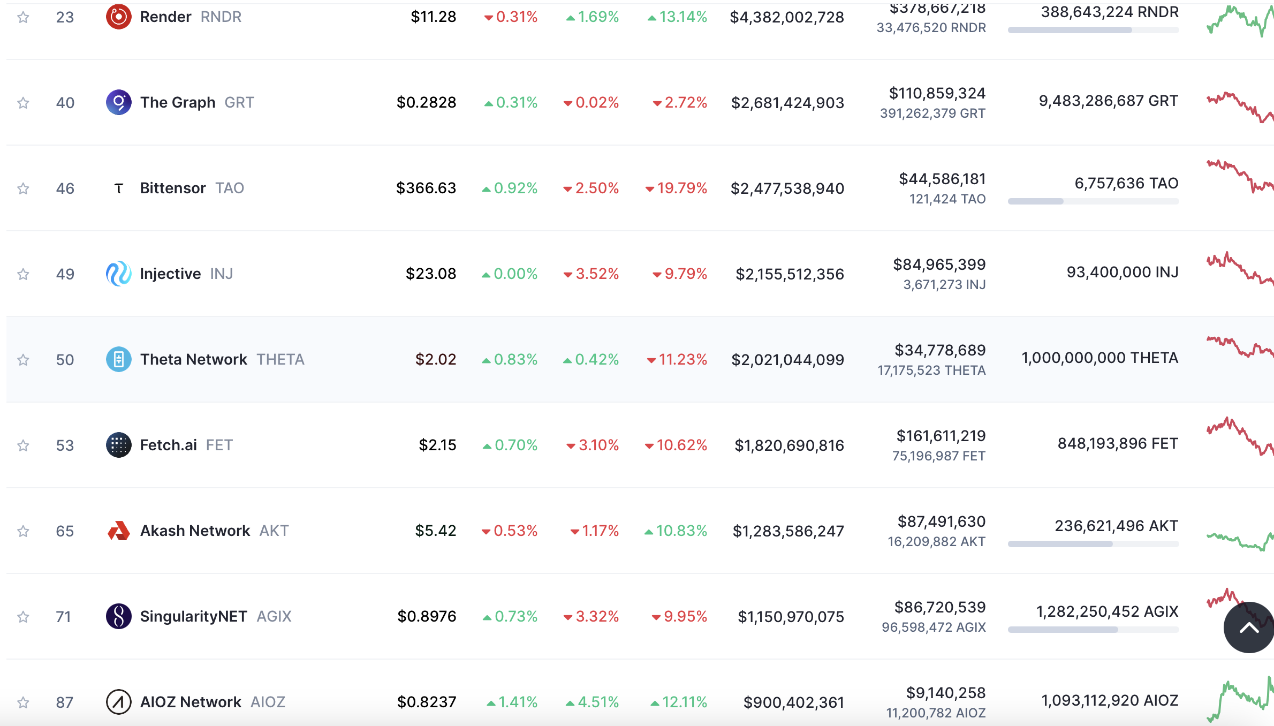Click the Bittensor TAO logo icon

click(x=118, y=188)
